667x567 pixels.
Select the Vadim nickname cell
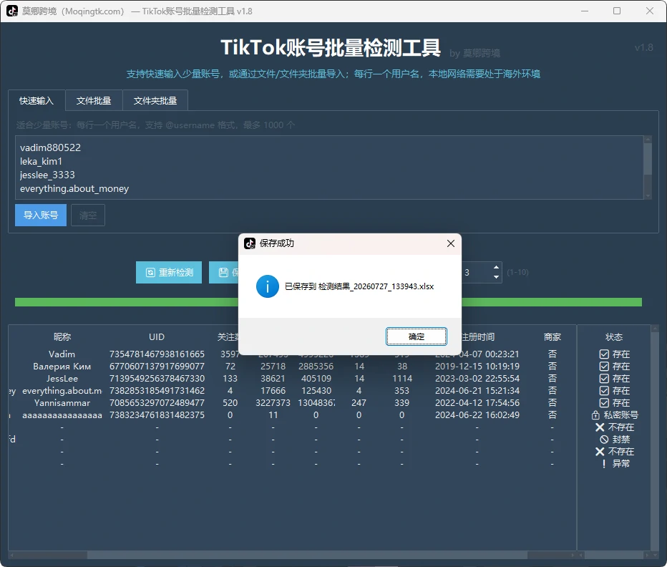click(x=62, y=354)
